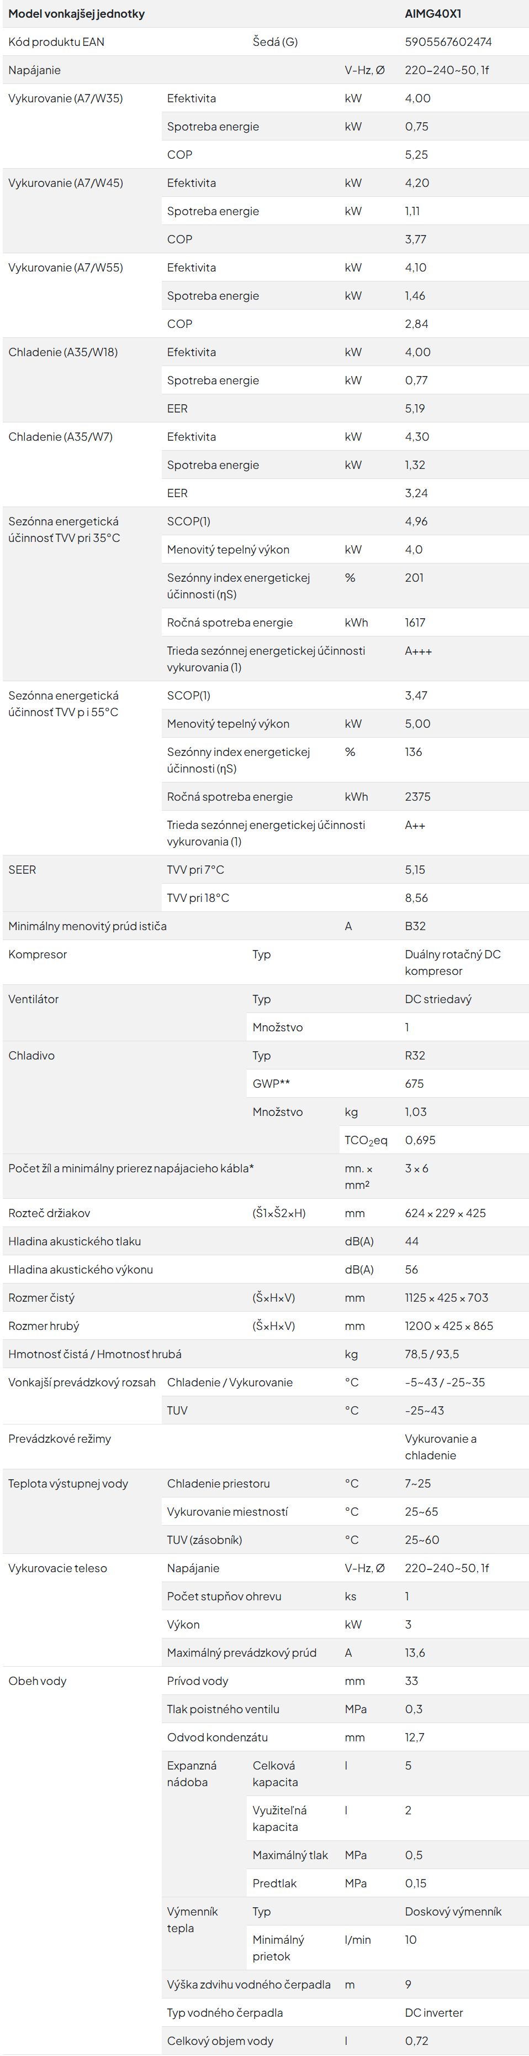Viewport: 529px width, 2056px height.
Task: Select the "Chladenie (A35/W18)" row label
Action: click(63, 352)
